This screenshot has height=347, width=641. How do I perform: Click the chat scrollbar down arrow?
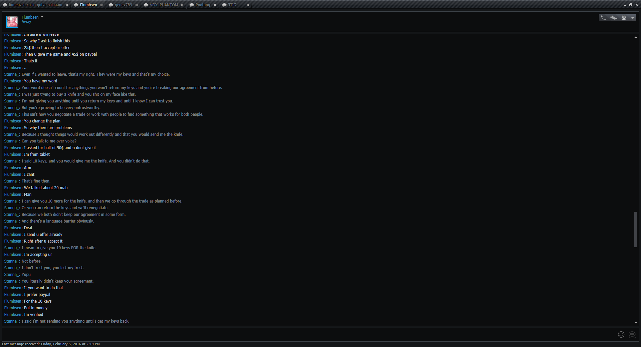click(x=636, y=323)
